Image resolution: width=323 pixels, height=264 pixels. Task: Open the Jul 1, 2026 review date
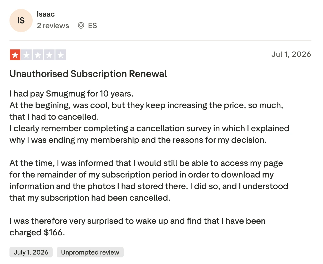click(291, 54)
